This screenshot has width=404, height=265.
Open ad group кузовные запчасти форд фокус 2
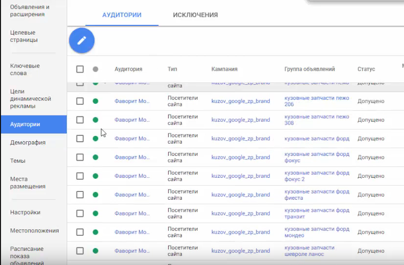(x=317, y=176)
